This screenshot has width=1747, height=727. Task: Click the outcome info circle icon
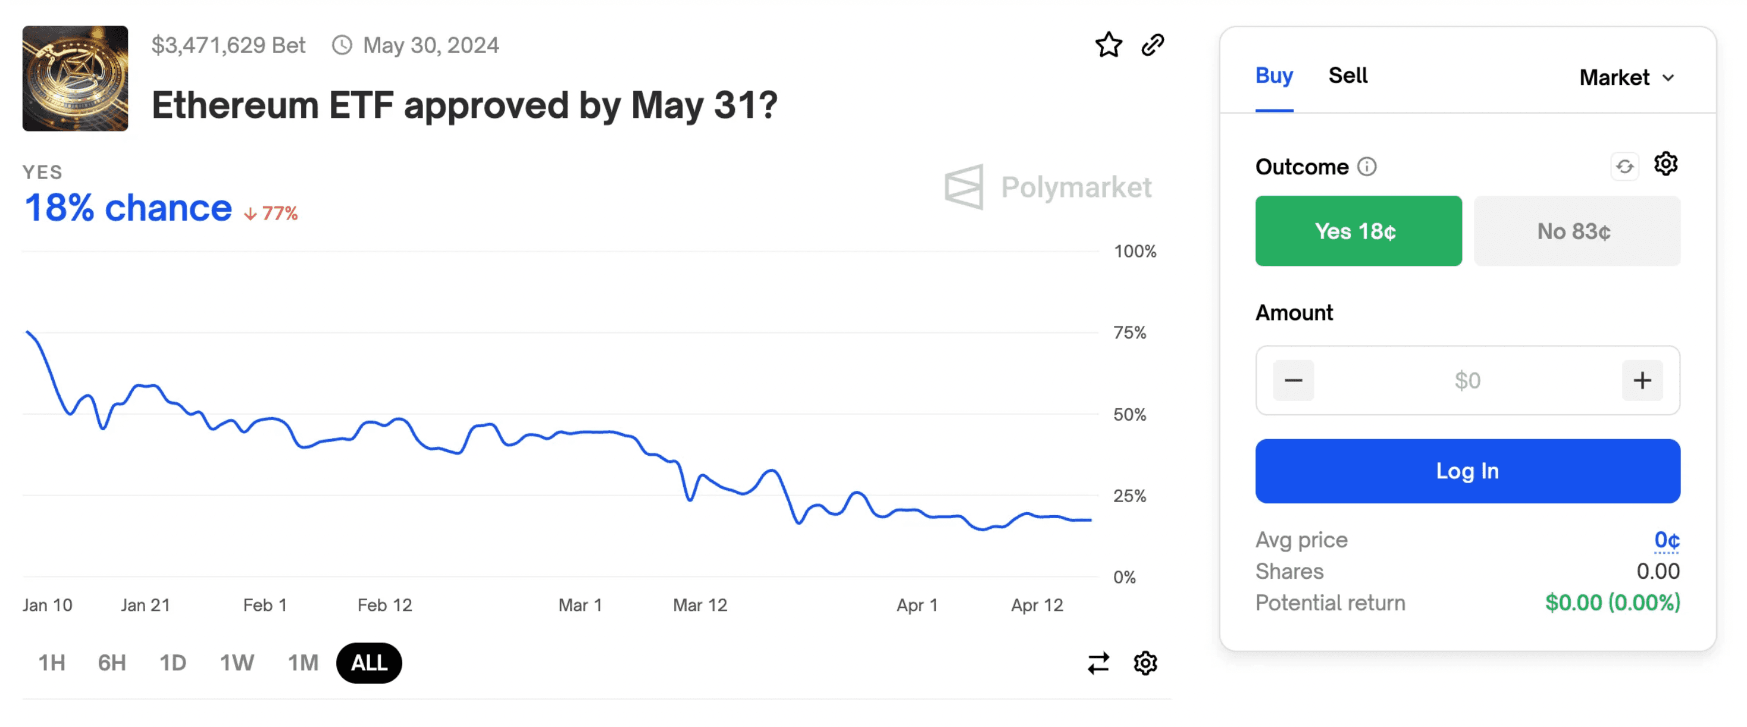(1367, 166)
